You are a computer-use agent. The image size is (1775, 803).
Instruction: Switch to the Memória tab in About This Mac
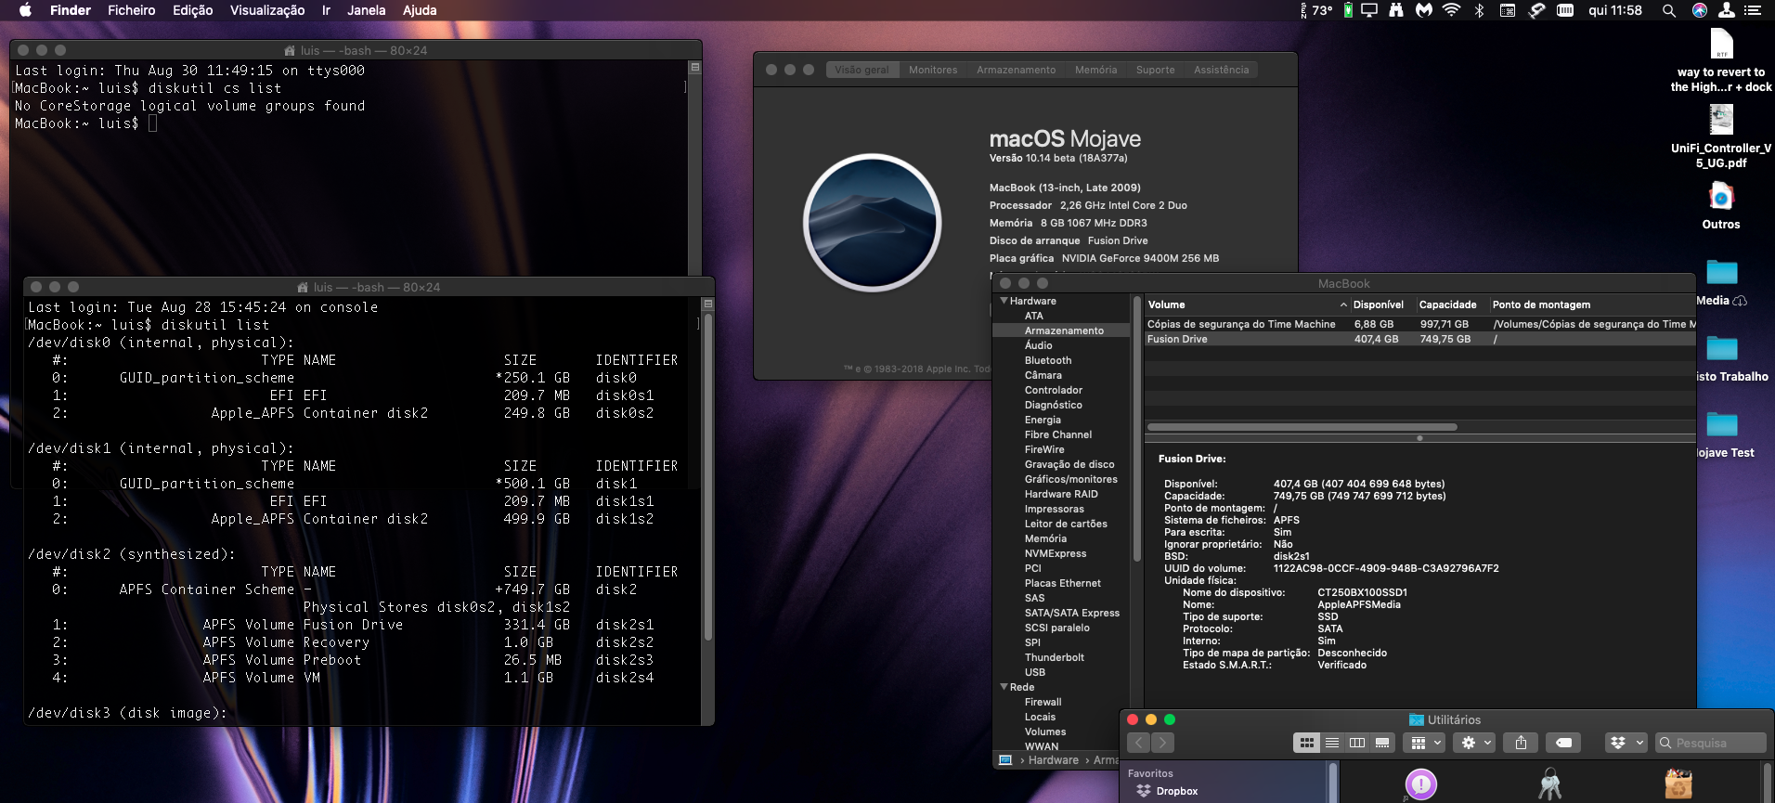tap(1095, 70)
